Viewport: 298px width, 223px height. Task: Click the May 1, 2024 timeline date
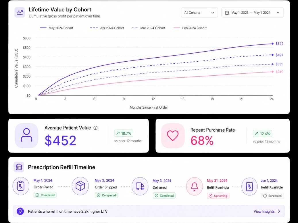[x=43, y=180]
